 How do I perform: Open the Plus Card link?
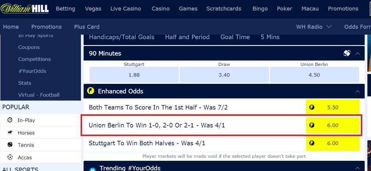87,27
